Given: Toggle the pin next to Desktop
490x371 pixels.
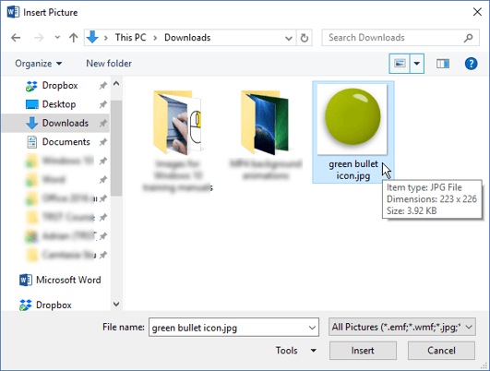Looking at the screenshot, I should pos(102,104).
